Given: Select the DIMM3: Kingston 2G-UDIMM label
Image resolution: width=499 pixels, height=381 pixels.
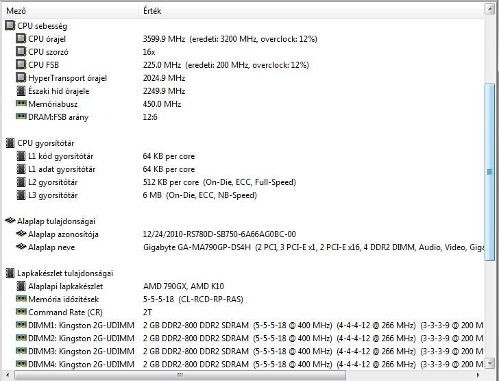Looking at the screenshot, I should 81,352.
